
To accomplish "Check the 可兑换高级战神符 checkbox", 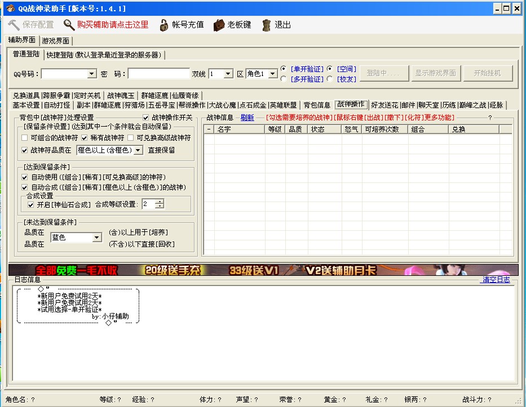I will [x=130, y=138].
